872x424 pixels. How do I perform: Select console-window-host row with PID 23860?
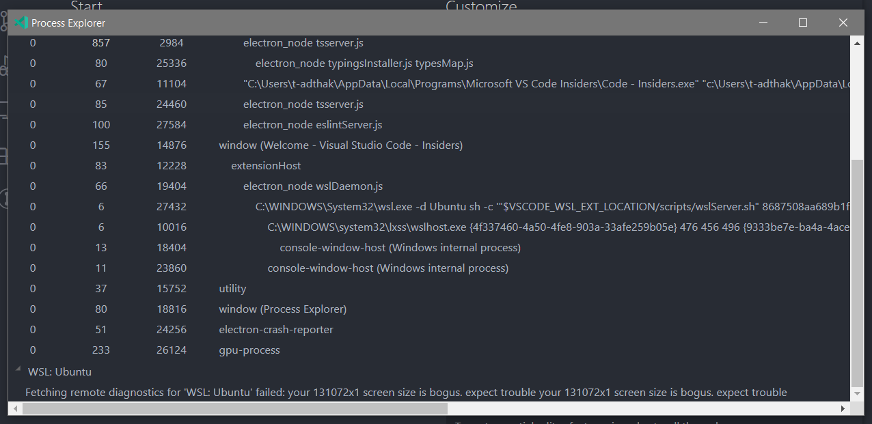click(430, 268)
